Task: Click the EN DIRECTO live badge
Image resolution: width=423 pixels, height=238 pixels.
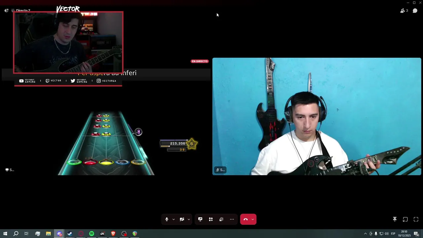Action: click(200, 61)
